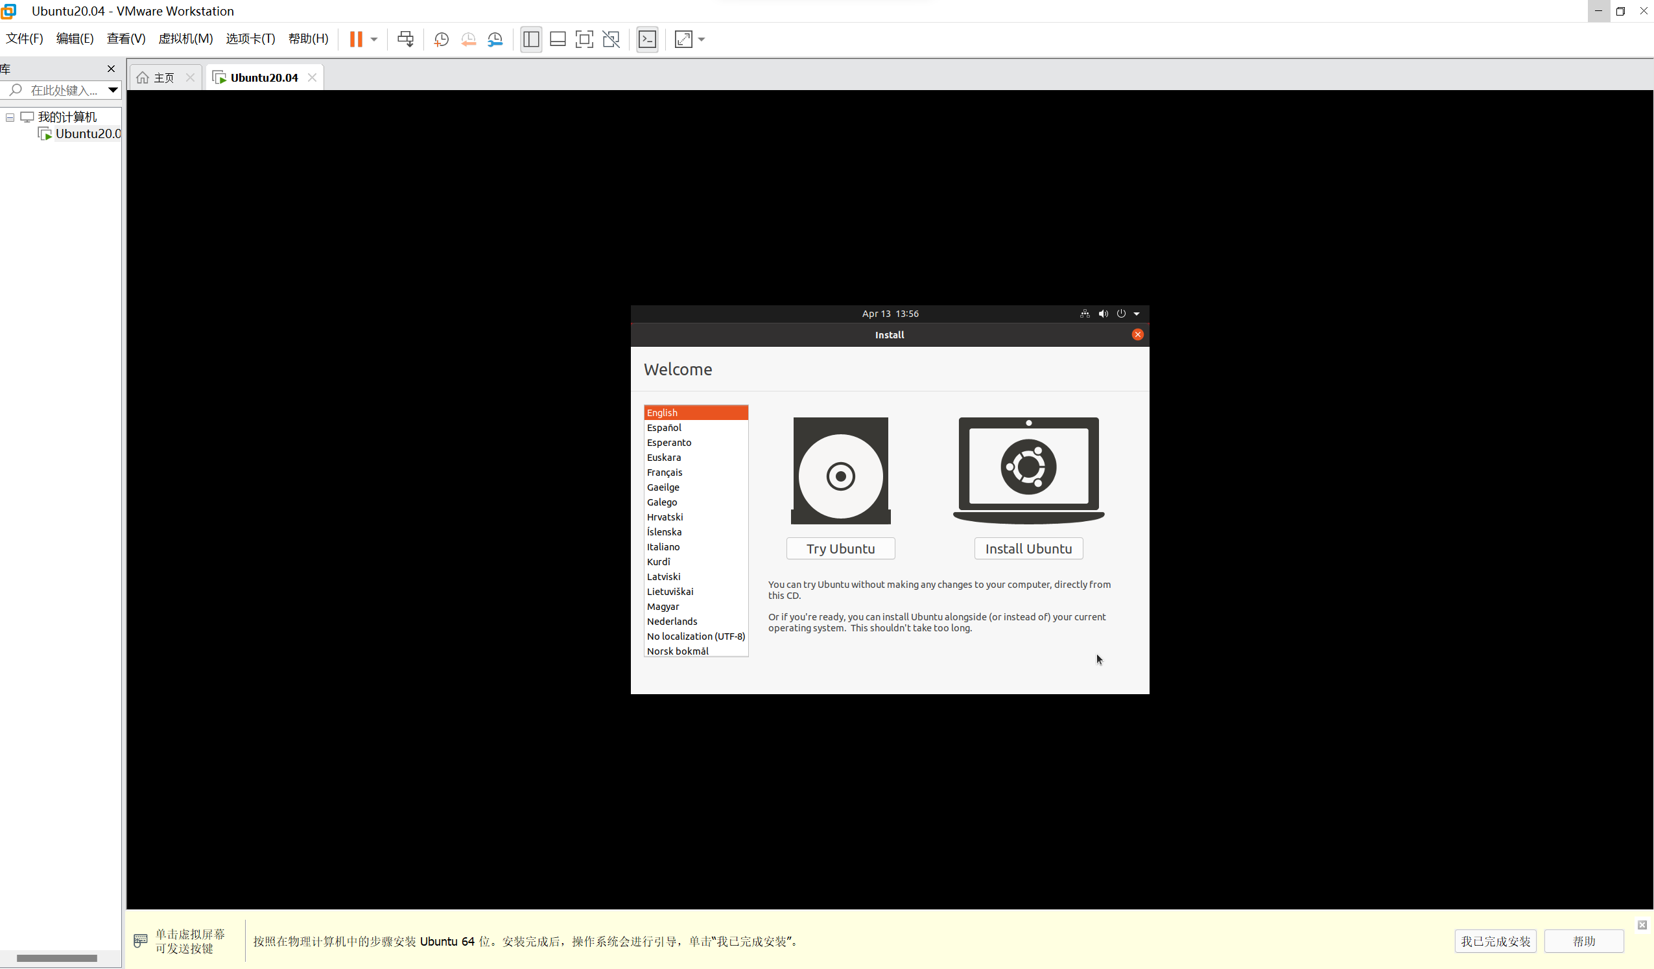Select English language
The width and height of the screenshot is (1654, 969).
[696, 413]
